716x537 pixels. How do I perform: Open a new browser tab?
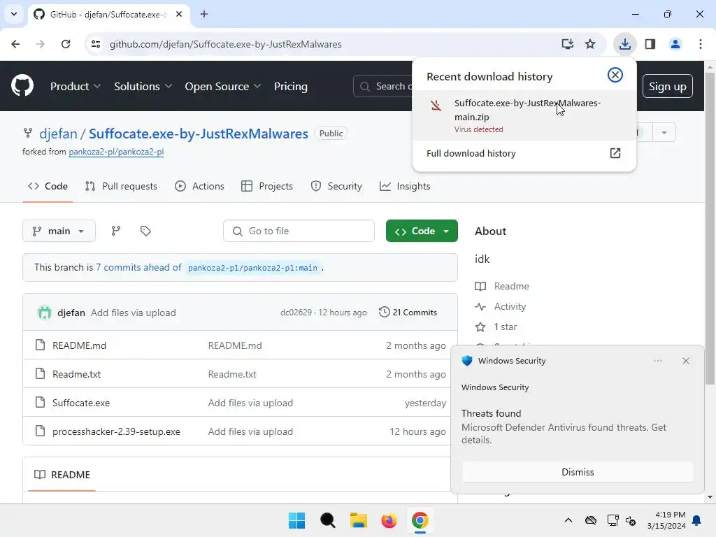click(204, 14)
